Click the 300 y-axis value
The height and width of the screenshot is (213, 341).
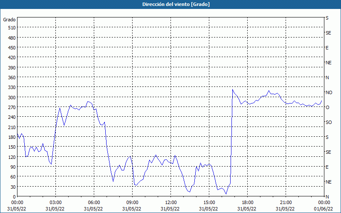pos(12,98)
